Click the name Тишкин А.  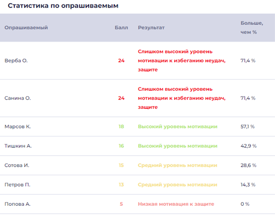pos(18,146)
